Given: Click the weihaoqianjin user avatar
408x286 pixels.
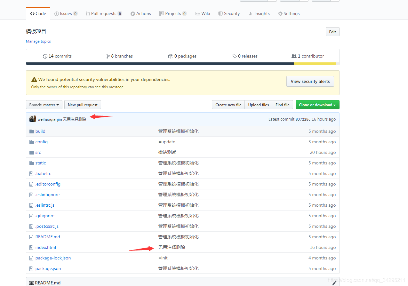Looking at the screenshot, I should click(33, 119).
